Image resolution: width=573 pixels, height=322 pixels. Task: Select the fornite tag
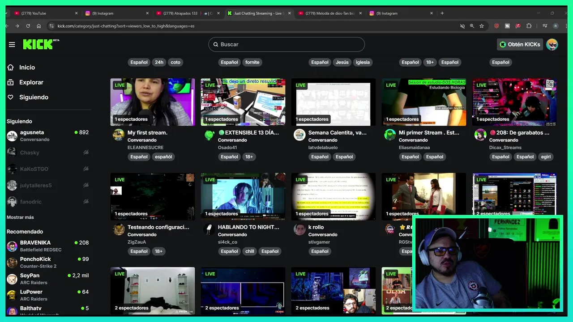click(x=252, y=62)
